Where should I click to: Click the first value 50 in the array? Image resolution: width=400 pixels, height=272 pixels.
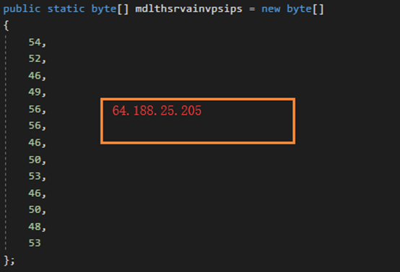click(35, 159)
